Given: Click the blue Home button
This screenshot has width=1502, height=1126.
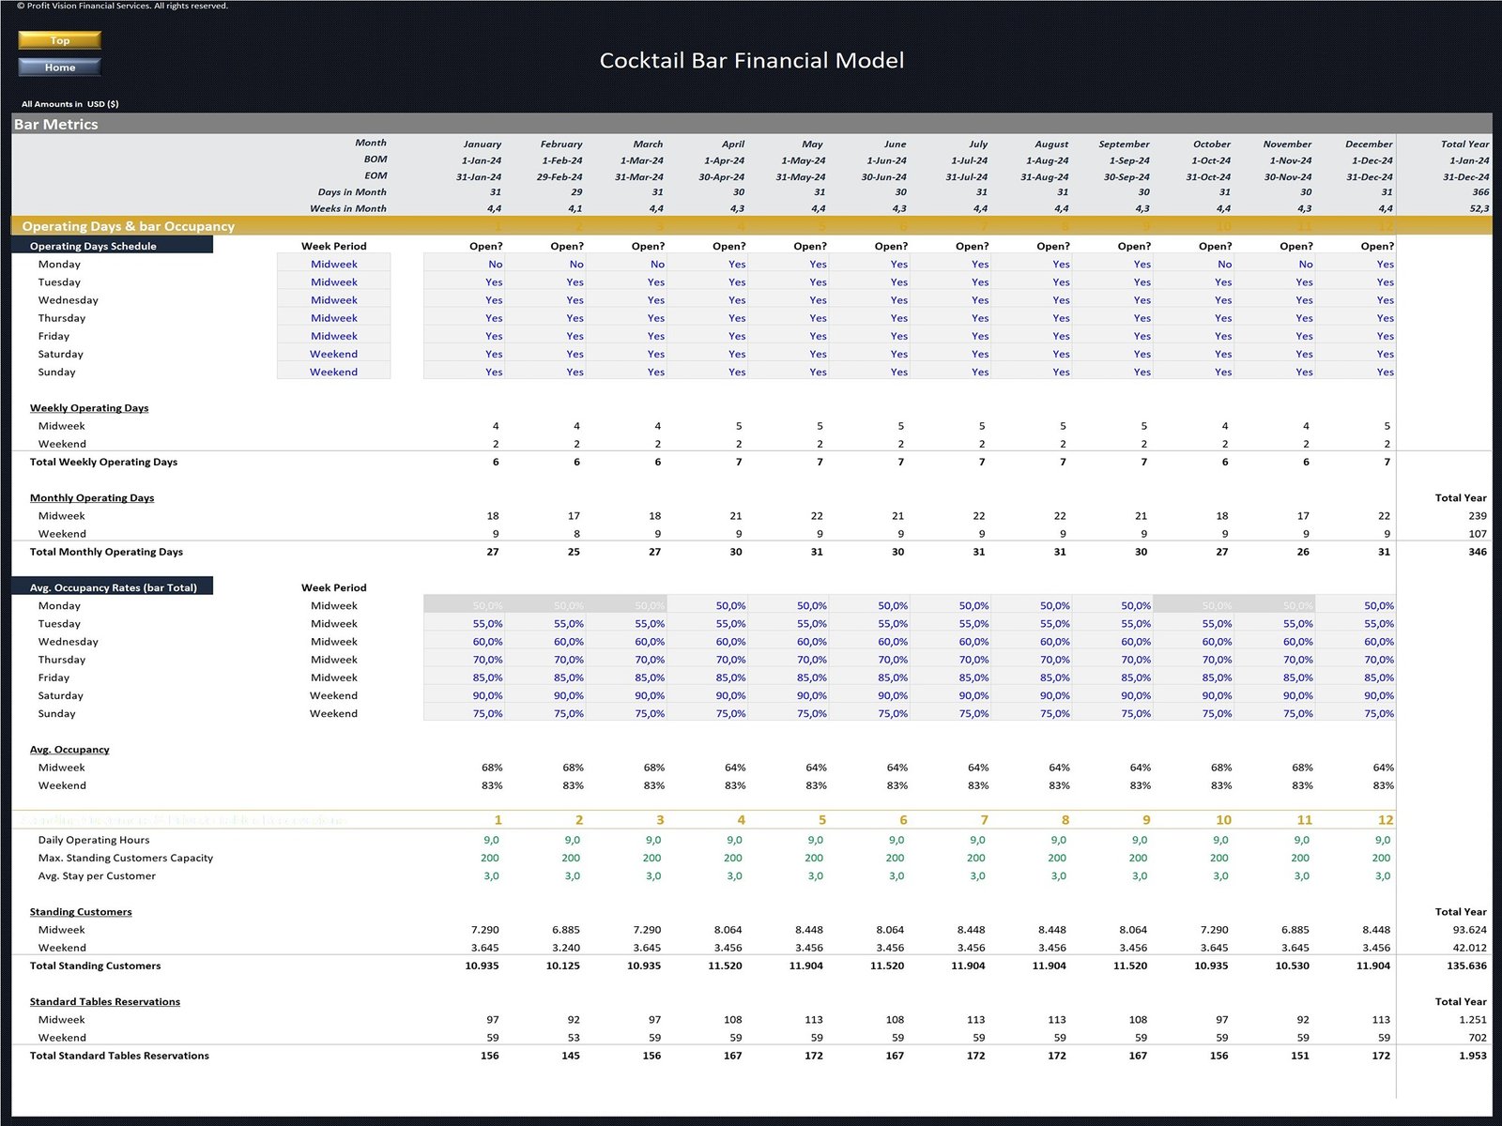Looking at the screenshot, I should (x=59, y=68).
